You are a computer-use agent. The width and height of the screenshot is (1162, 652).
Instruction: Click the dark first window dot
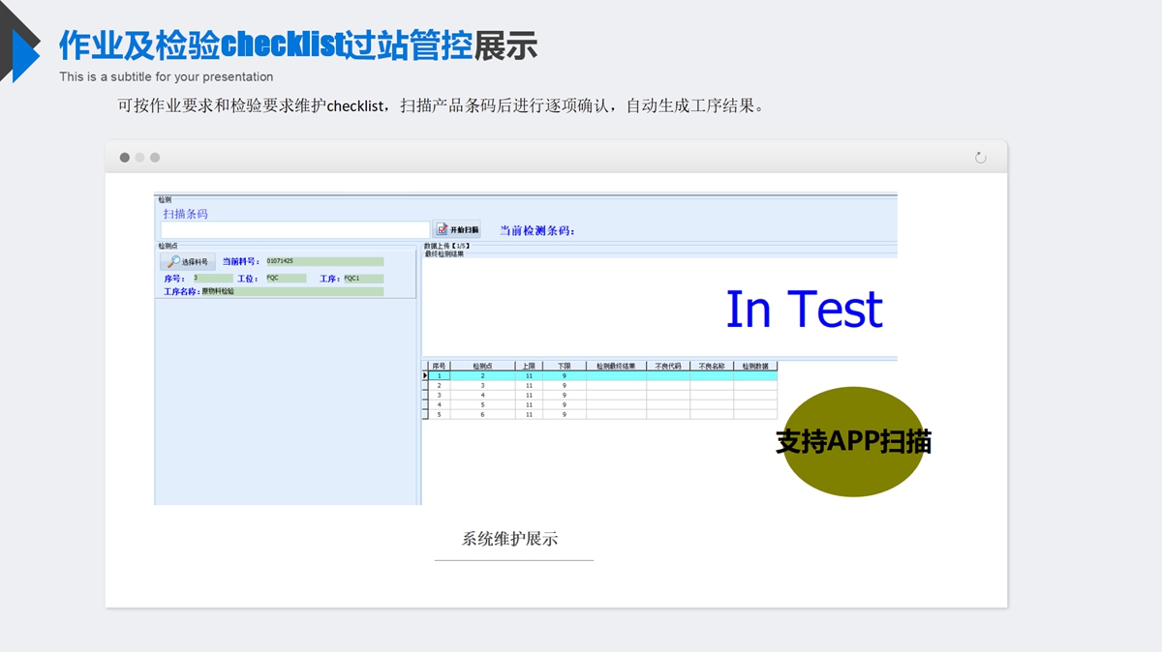pyautogui.click(x=125, y=158)
